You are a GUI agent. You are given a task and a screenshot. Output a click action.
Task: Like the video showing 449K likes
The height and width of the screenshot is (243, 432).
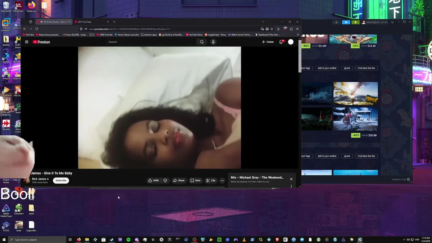(154, 180)
